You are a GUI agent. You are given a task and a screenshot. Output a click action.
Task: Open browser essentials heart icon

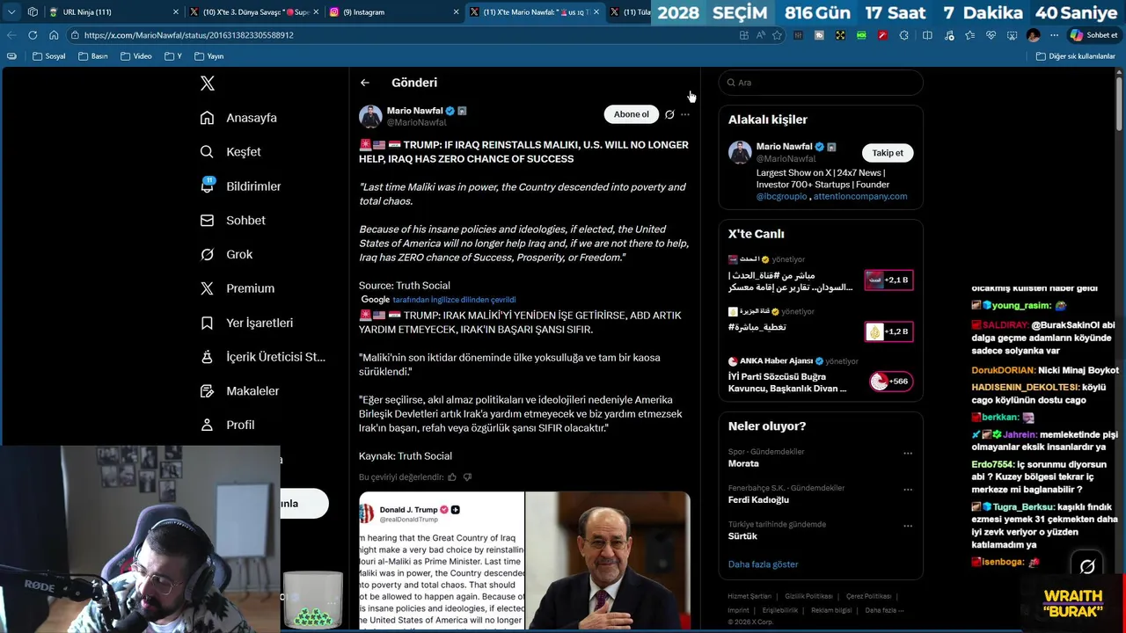tap(991, 35)
